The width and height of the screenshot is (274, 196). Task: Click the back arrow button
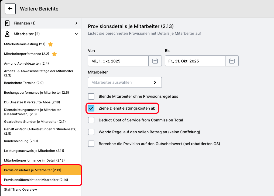10,9
